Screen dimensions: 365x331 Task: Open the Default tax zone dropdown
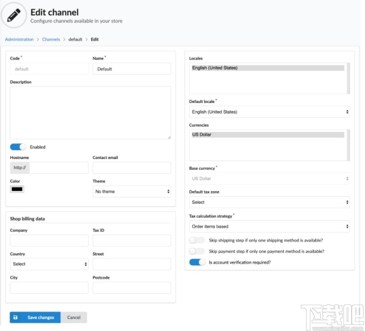(269, 202)
